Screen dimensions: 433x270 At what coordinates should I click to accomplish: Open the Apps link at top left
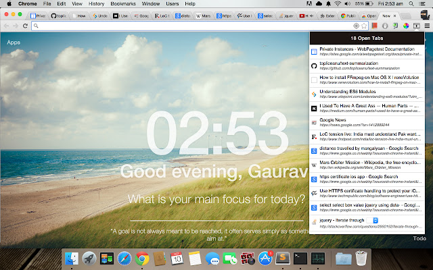[x=14, y=43]
